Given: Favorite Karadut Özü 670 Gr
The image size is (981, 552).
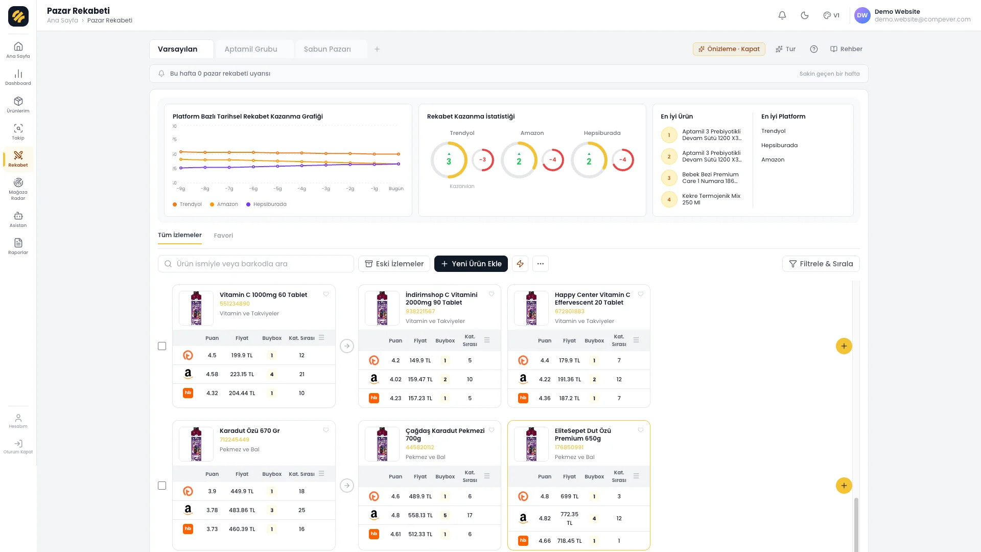Looking at the screenshot, I should pyautogui.click(x=326, y=430).
